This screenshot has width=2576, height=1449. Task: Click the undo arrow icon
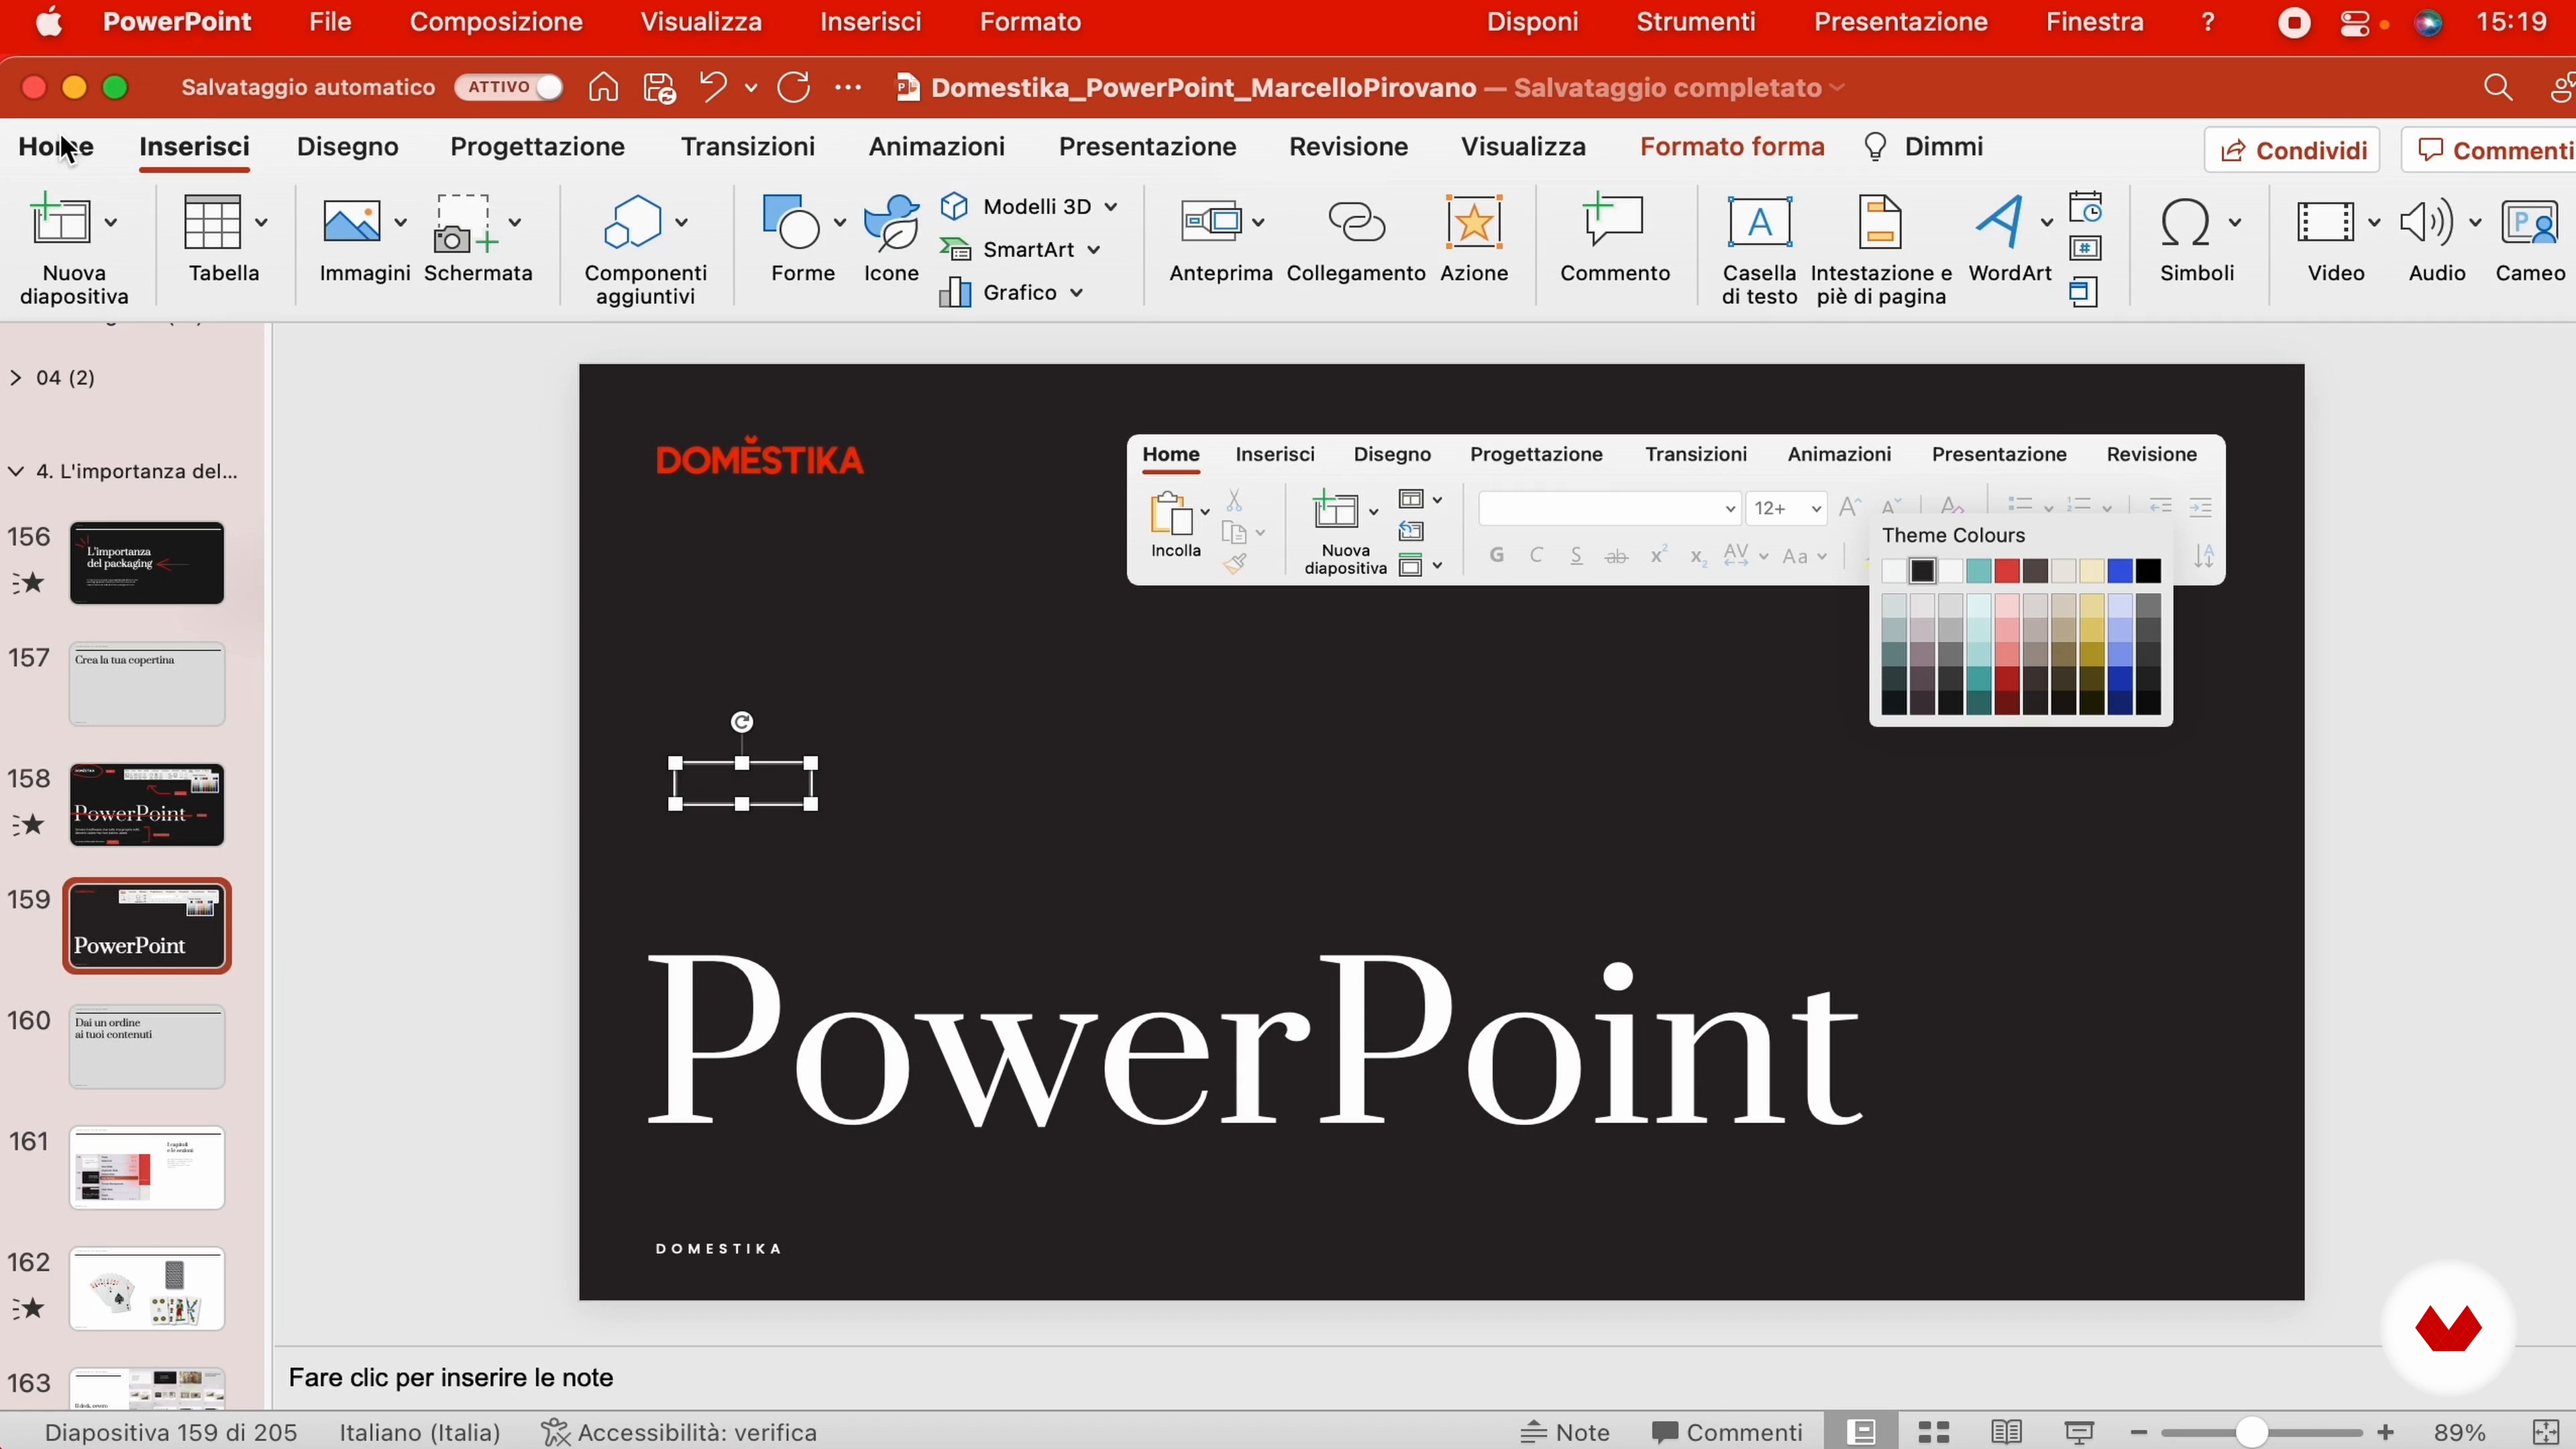713,88
